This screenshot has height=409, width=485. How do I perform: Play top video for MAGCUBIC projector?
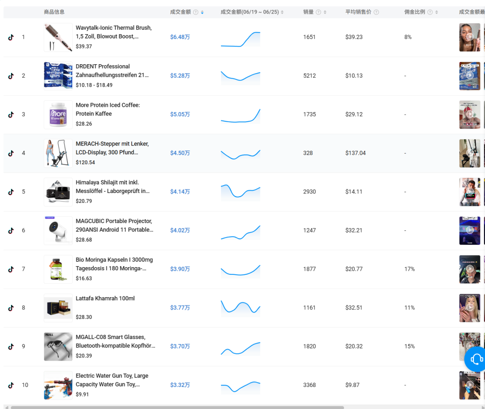pos(470,231)
